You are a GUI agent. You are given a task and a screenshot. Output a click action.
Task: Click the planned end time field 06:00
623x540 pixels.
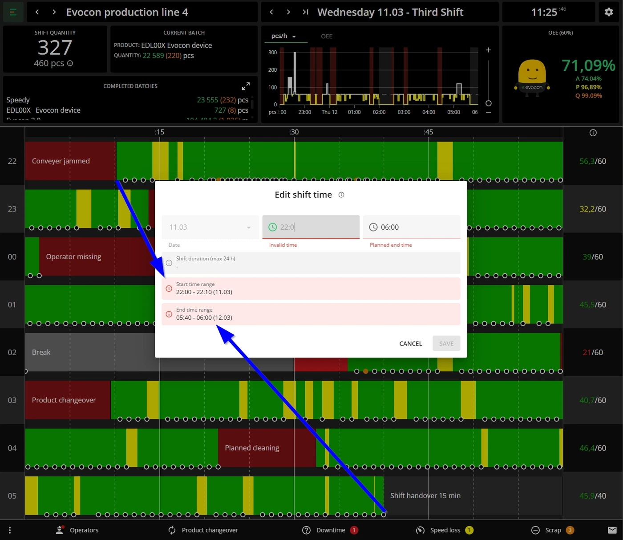(x=412, y=227)
